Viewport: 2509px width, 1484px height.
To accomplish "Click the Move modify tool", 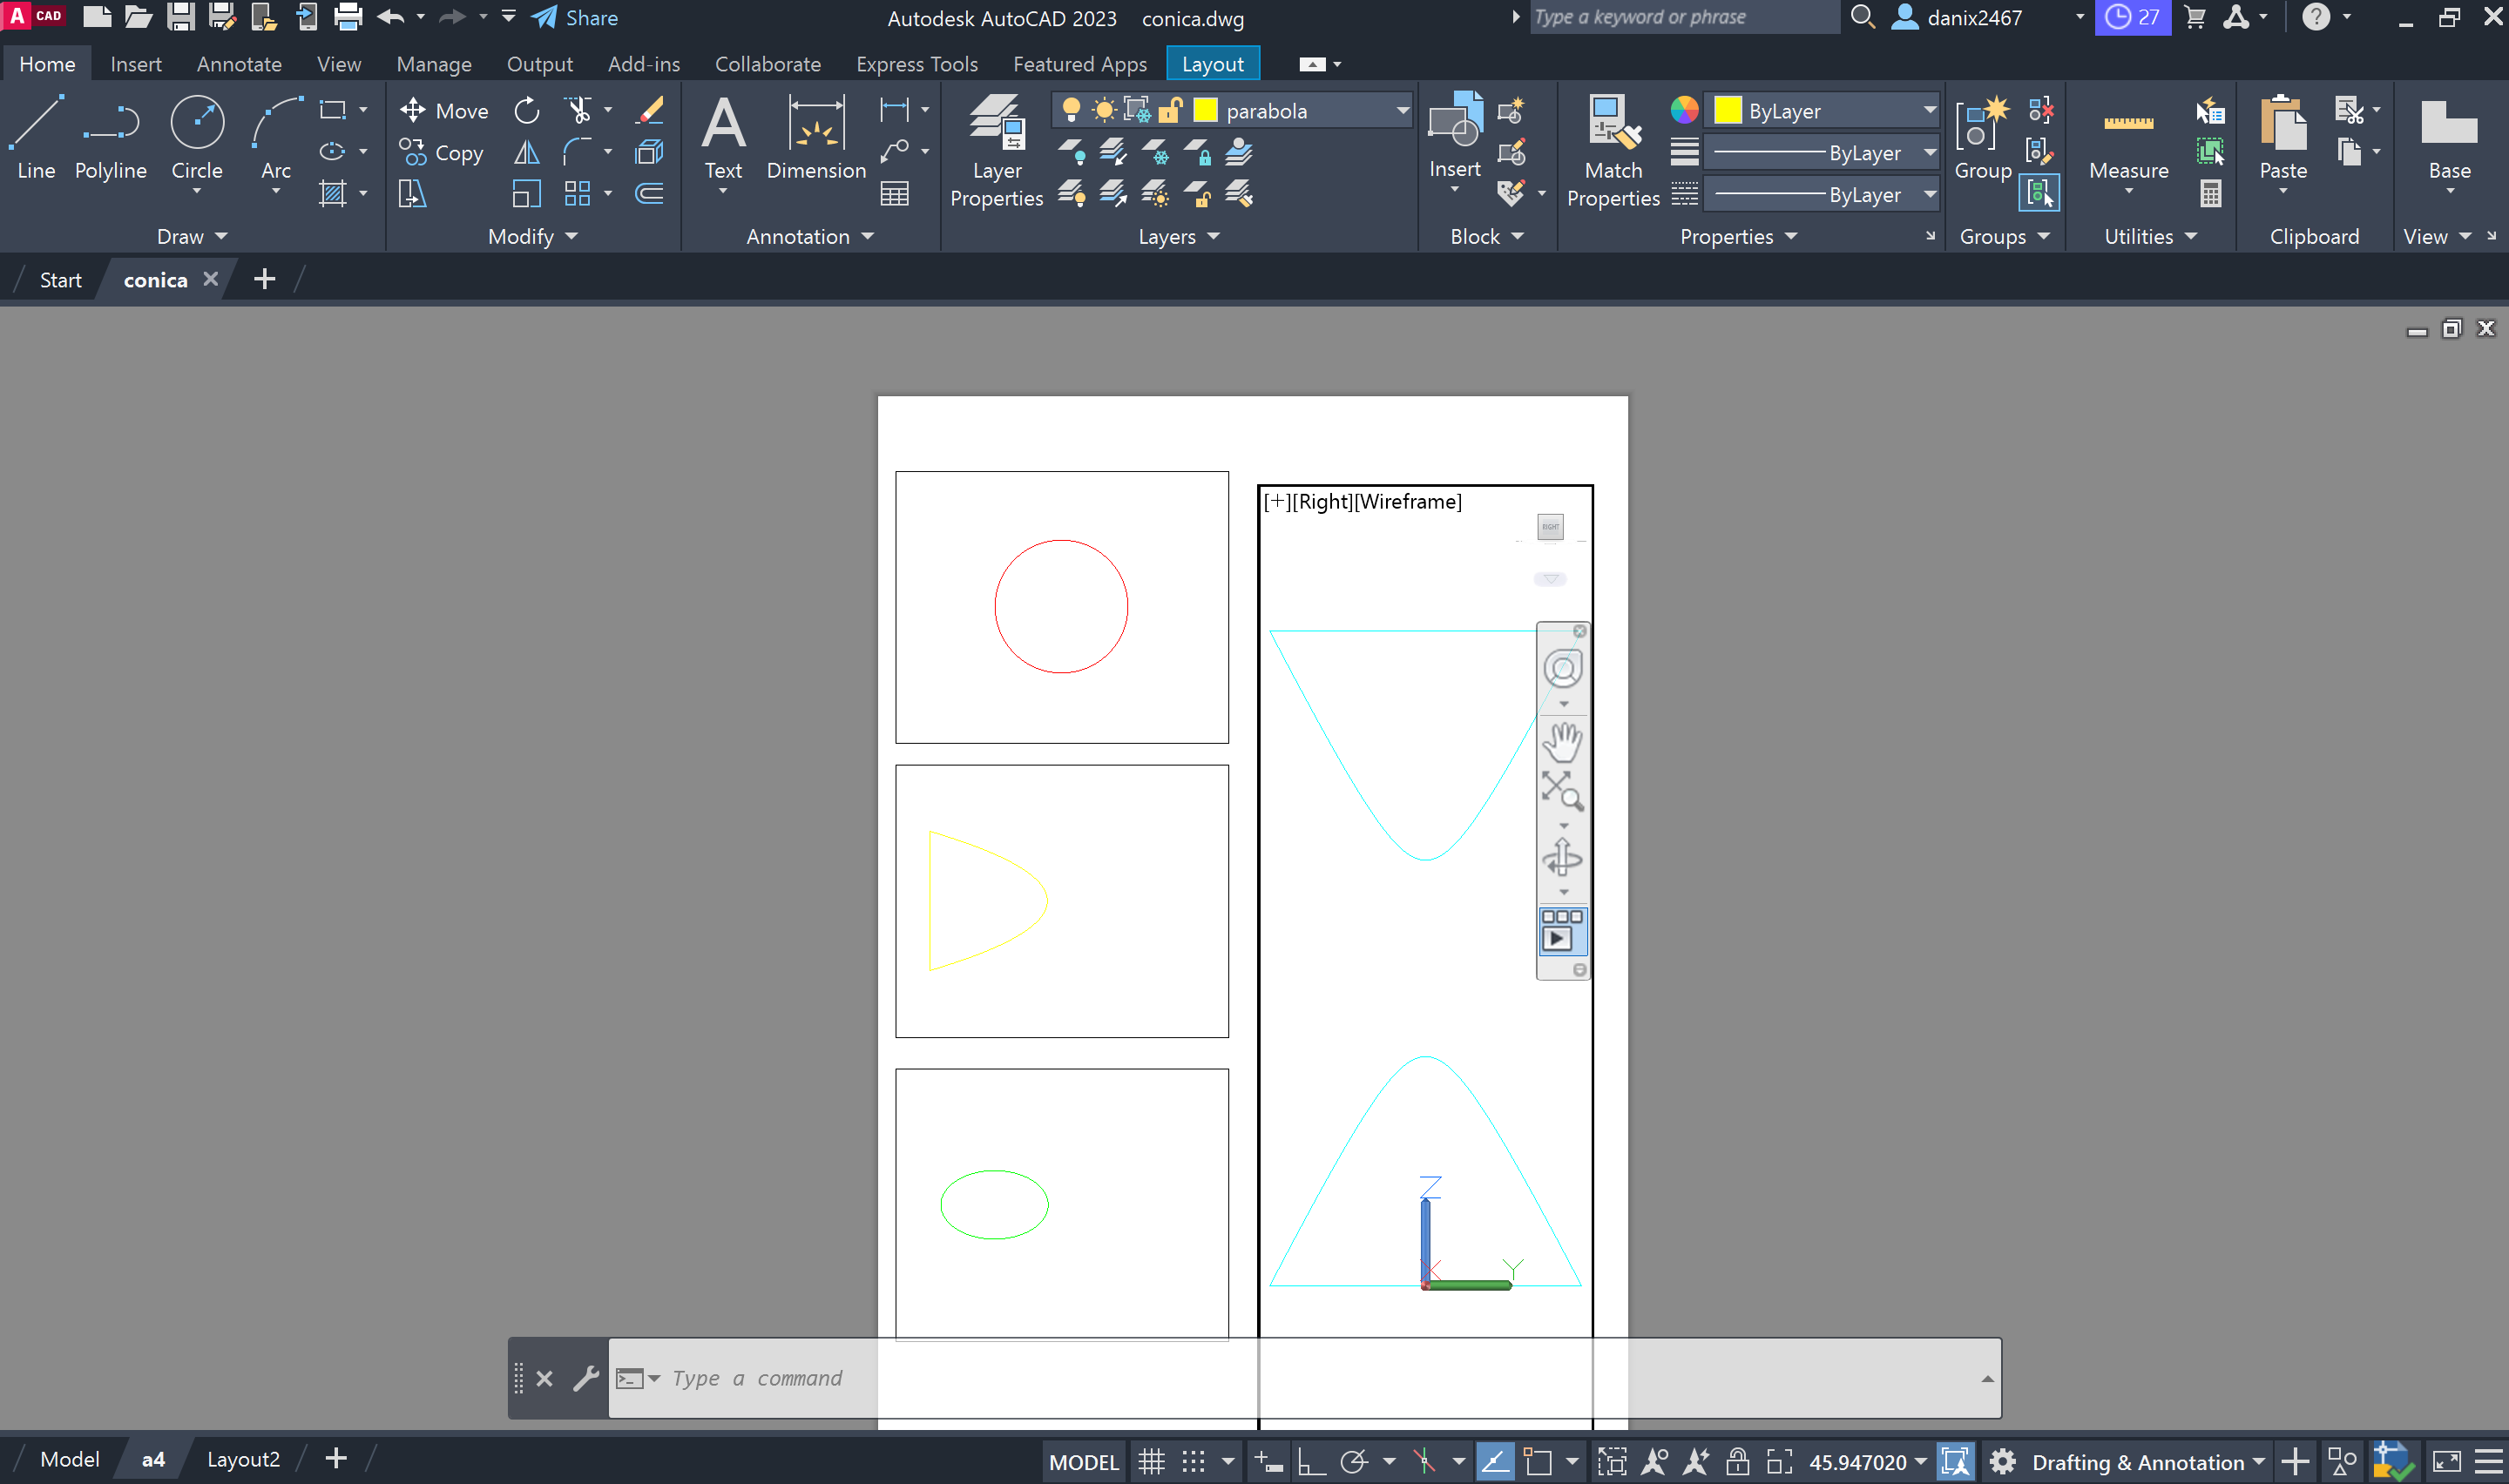I will point(444,111).
